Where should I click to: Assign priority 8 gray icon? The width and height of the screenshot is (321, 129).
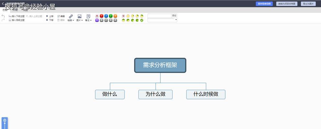coord(111,20)
